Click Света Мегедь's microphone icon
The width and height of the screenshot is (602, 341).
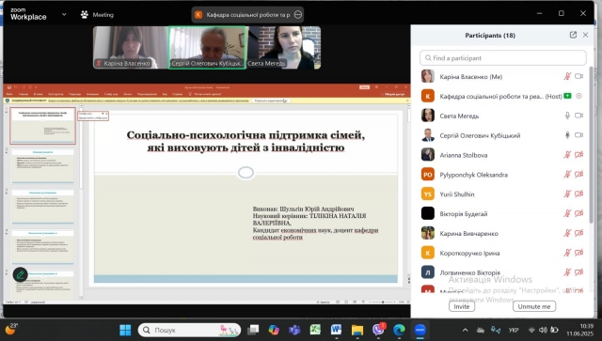pyautogui.click(x=567, y=116)
